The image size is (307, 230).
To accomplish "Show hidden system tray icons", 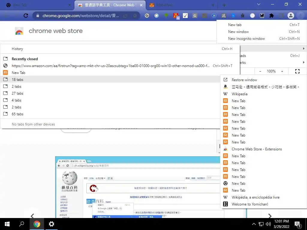I will (254, 224).
